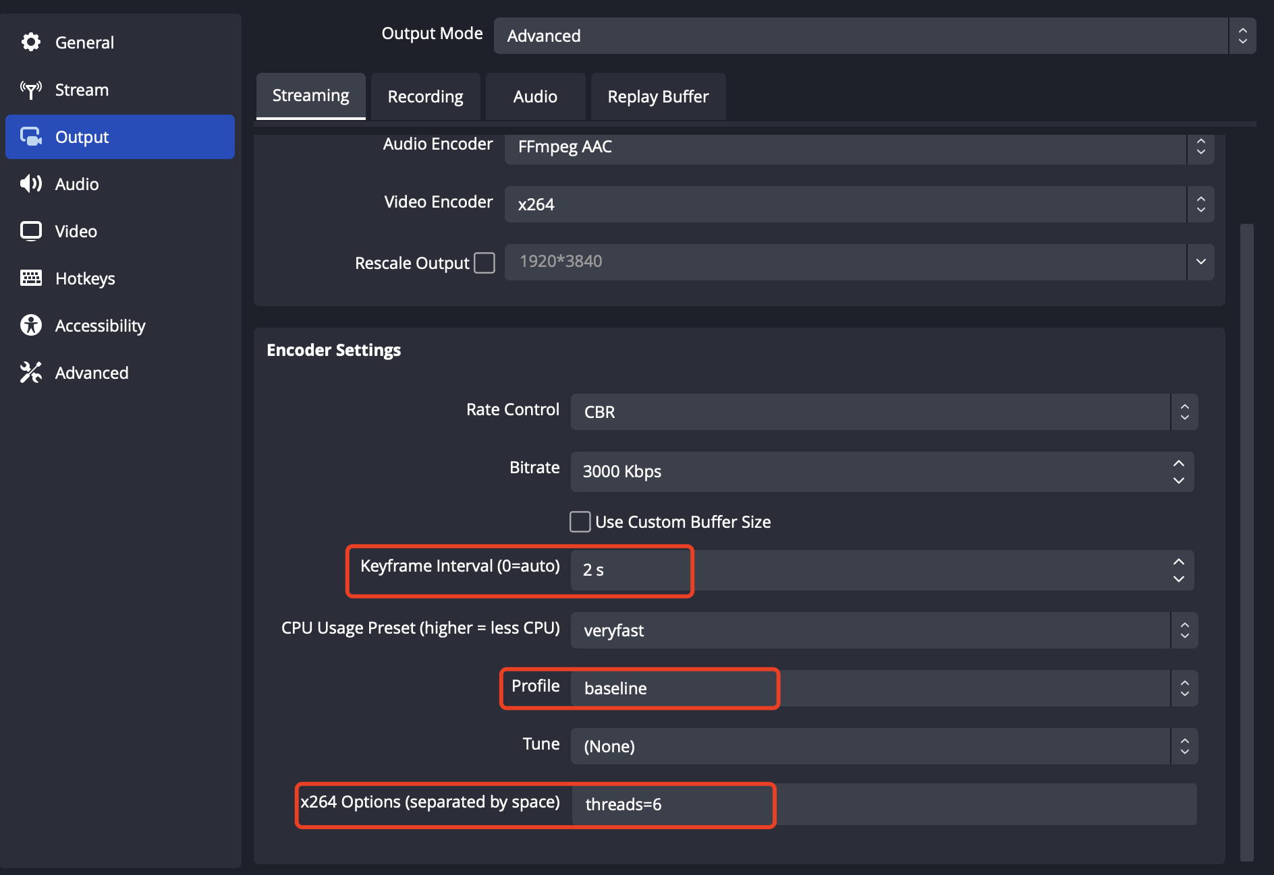Open the Video Encoder dropdown
Image resolution: width=1274 pixels, height=875 pixels.
pyautogui.click(x=859, y=204)
